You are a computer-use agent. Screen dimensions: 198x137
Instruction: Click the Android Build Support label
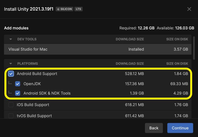coord(37,74)
